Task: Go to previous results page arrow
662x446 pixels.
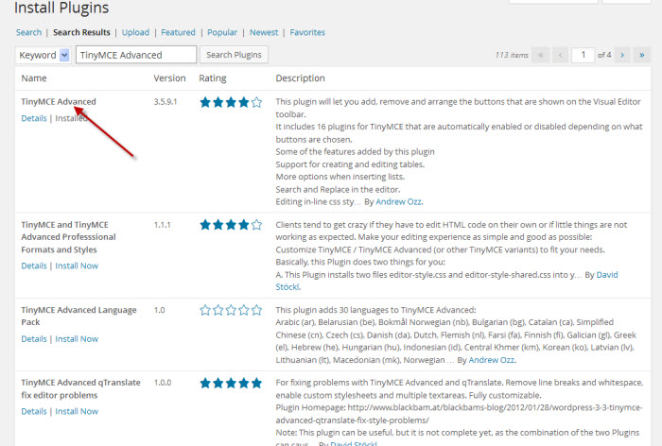Action: point(560,55)
